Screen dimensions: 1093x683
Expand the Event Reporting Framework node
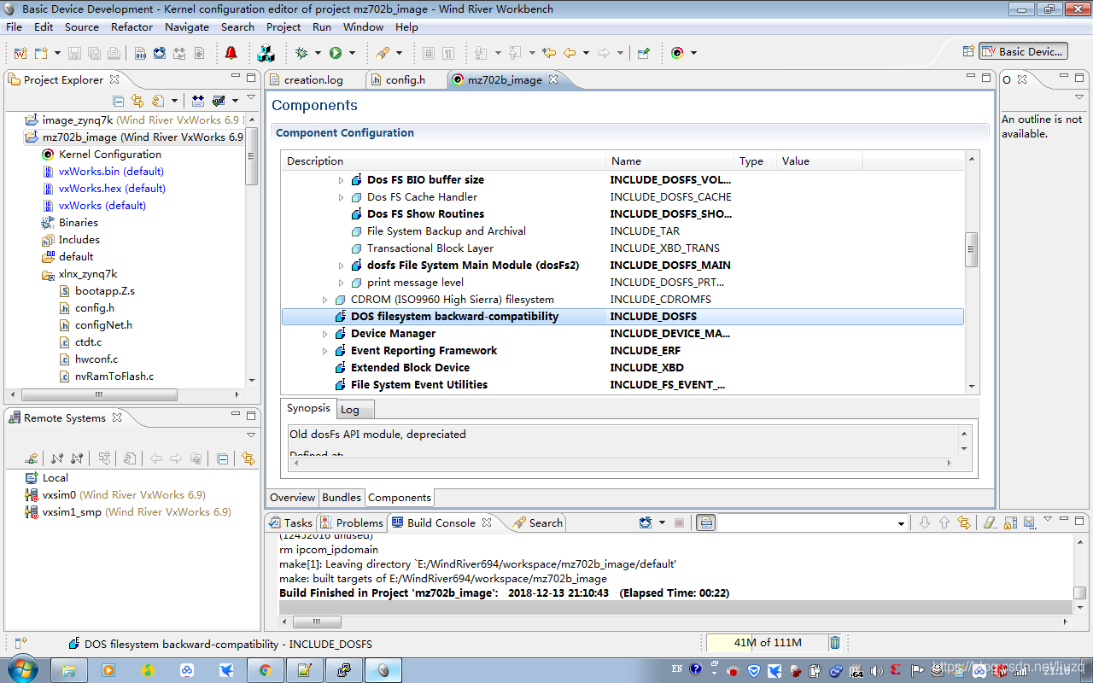[325, 351]
